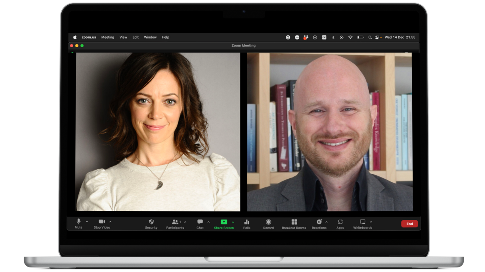Open the Participants panel
The height and width of the screenshot is (272, 485).
pyautogui.click(x=175, y=222)
